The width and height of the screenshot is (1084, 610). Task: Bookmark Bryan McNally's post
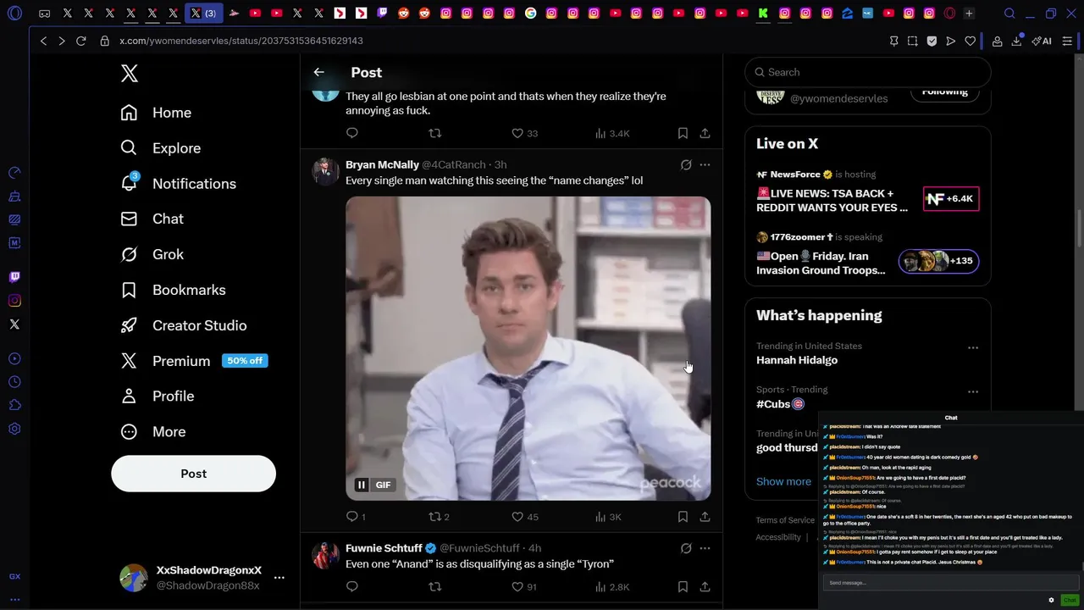click(683, 517)
